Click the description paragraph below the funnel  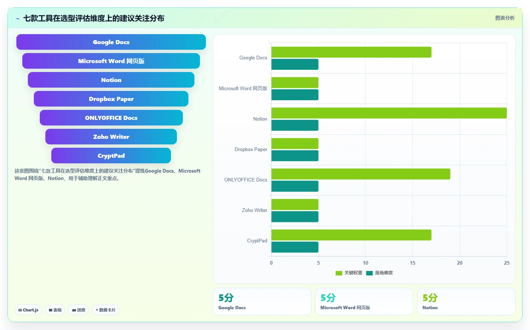pyautogui.click(x=107, y=174)
